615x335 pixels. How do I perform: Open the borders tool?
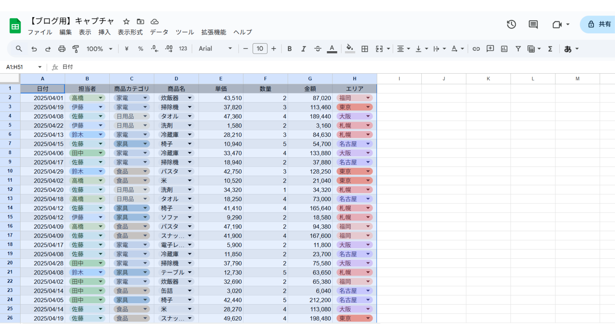(365, 49)
